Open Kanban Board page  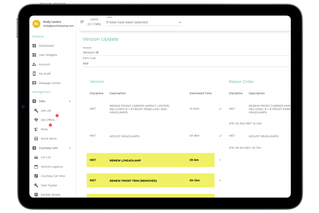pyautogui.click(x=50, y=195)
